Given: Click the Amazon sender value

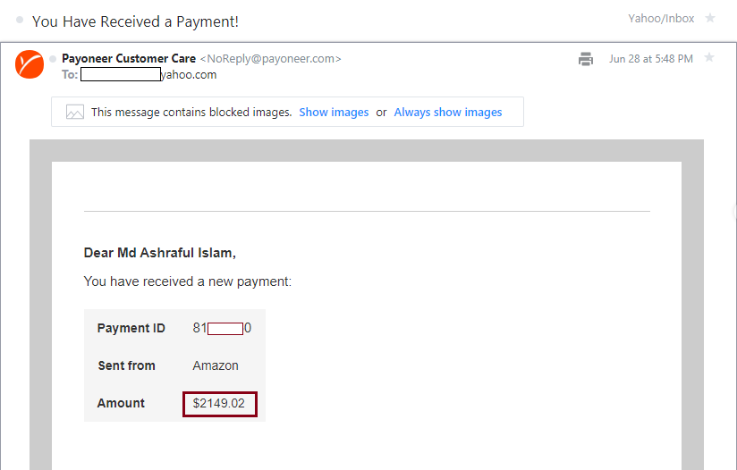Looking at the screenshot, I should pyautogui.click(x=216, y=365).
